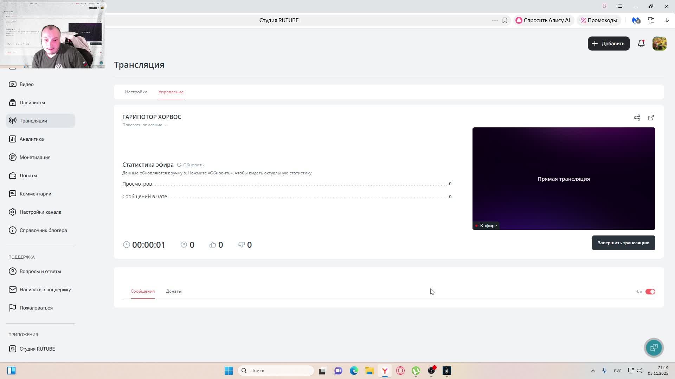Viewport: 675px width, 379px height.
Task: Open the user avatar menu
Action: pos(659,44)
